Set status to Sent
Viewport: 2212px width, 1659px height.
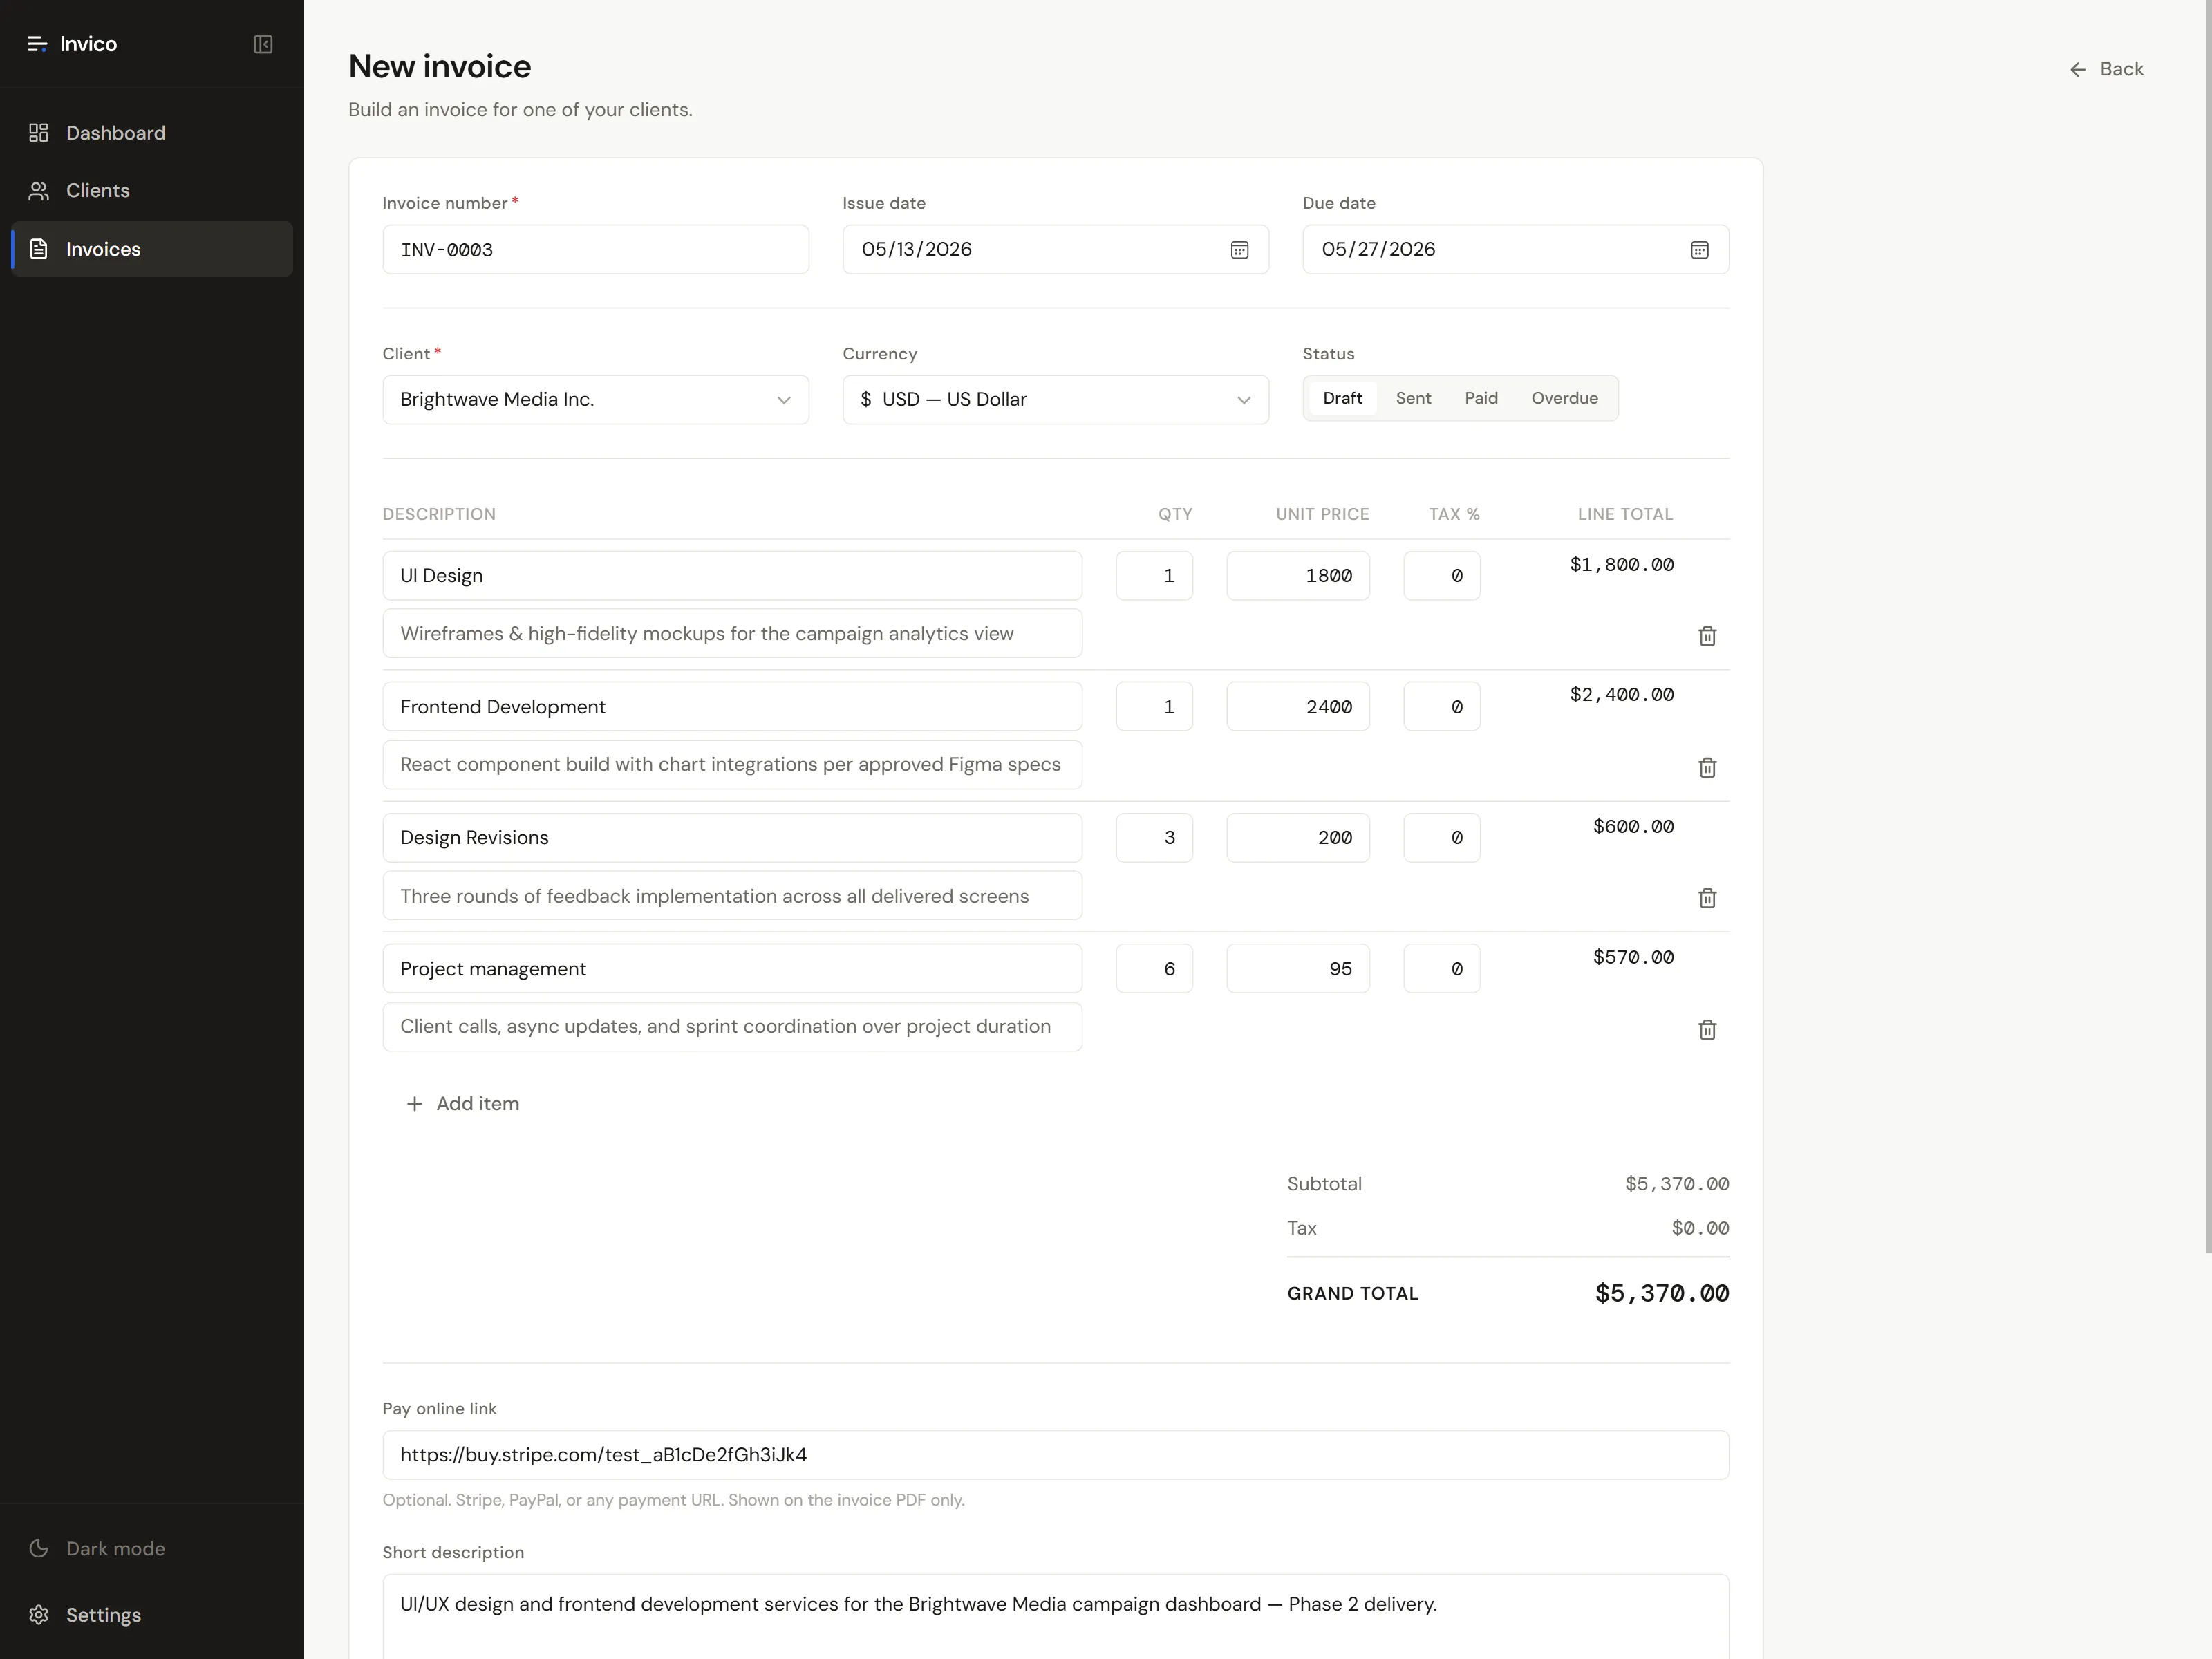(1413, 398)
